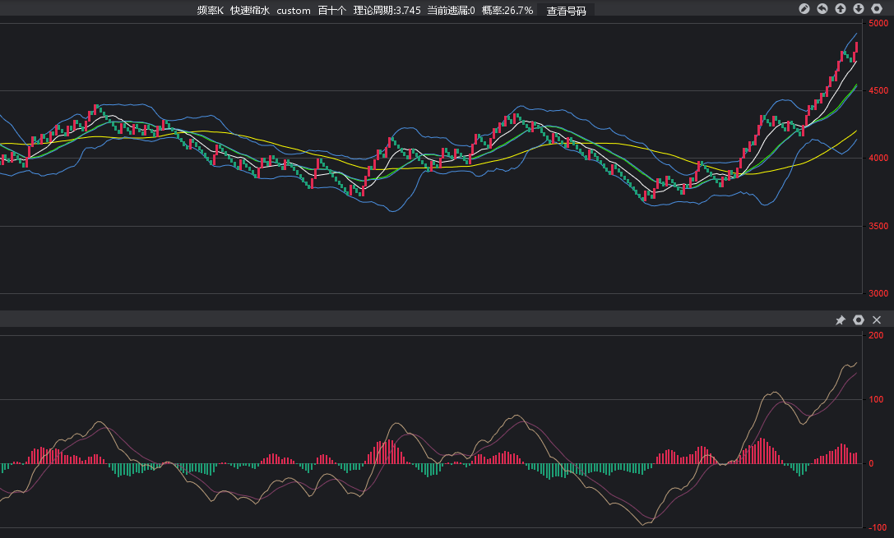
Task: Click the 当前遗漏:0 text
Action: (x=451, y=10)
